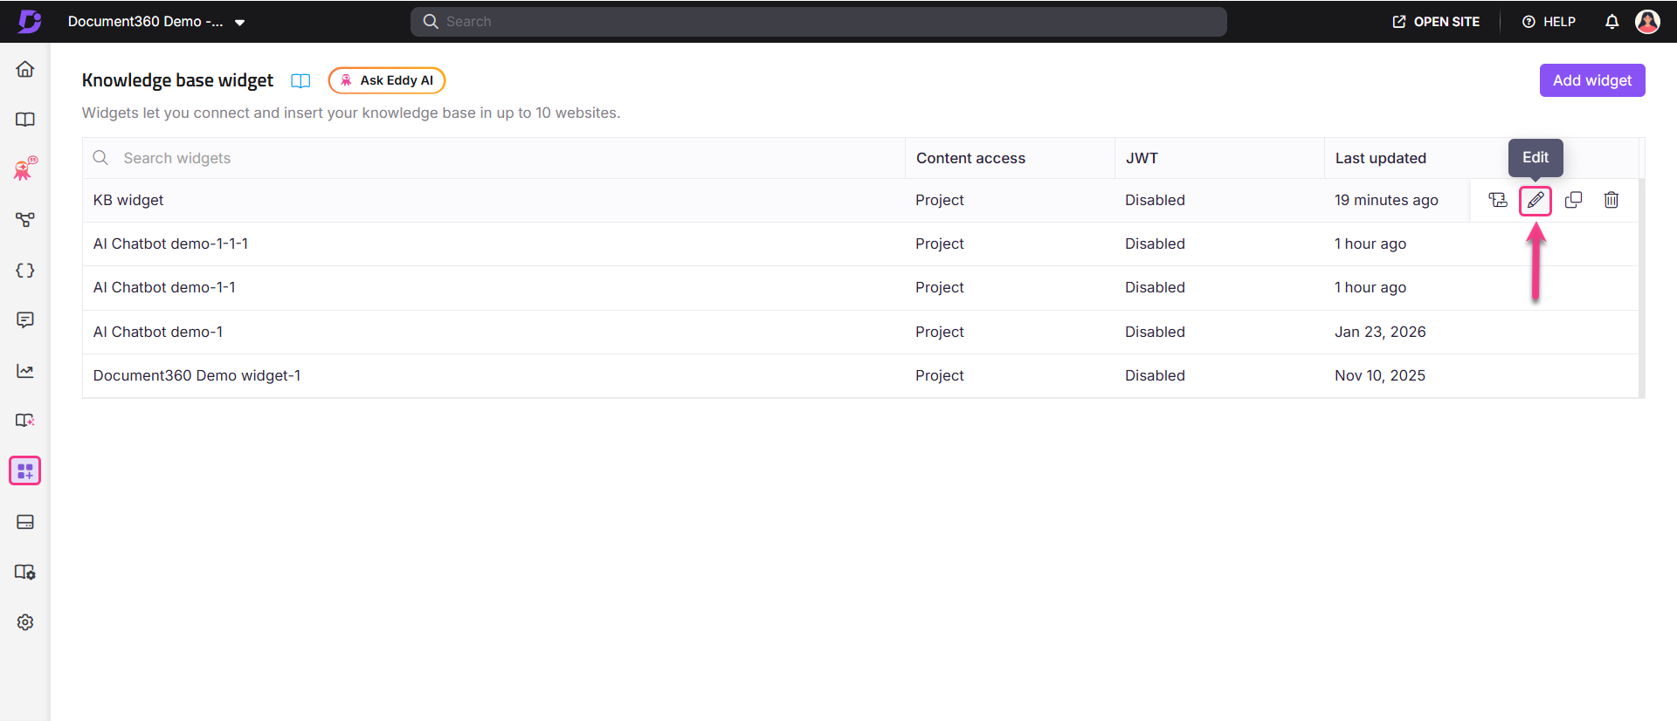Edit the KB widget with pencil icon
The height and width of the screenshot is (721, 1677).
point(1536,201)
